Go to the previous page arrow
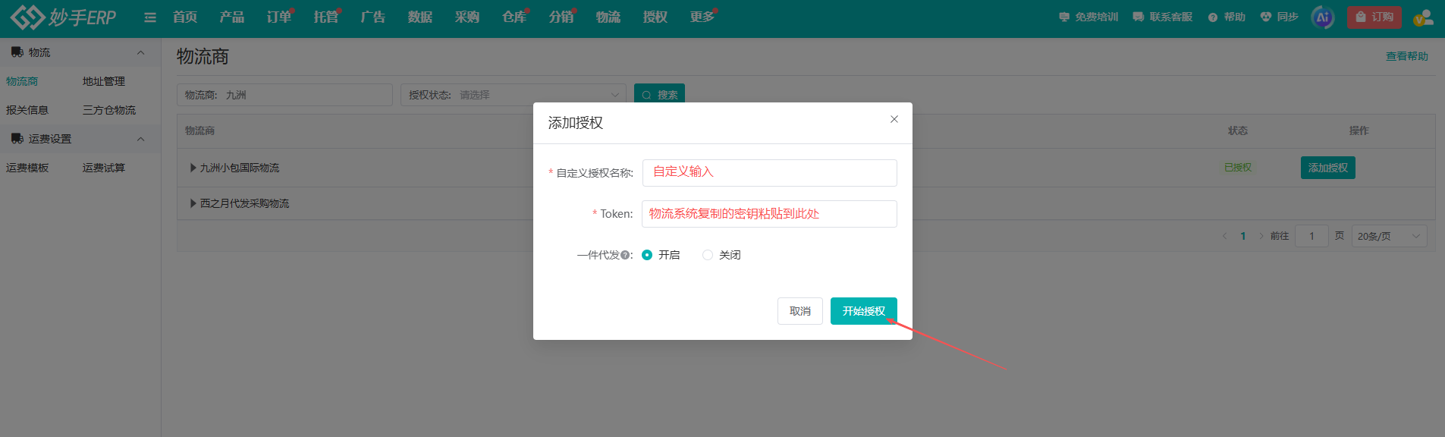This screenshot has height=437, width=1445. click(1224, 236)
